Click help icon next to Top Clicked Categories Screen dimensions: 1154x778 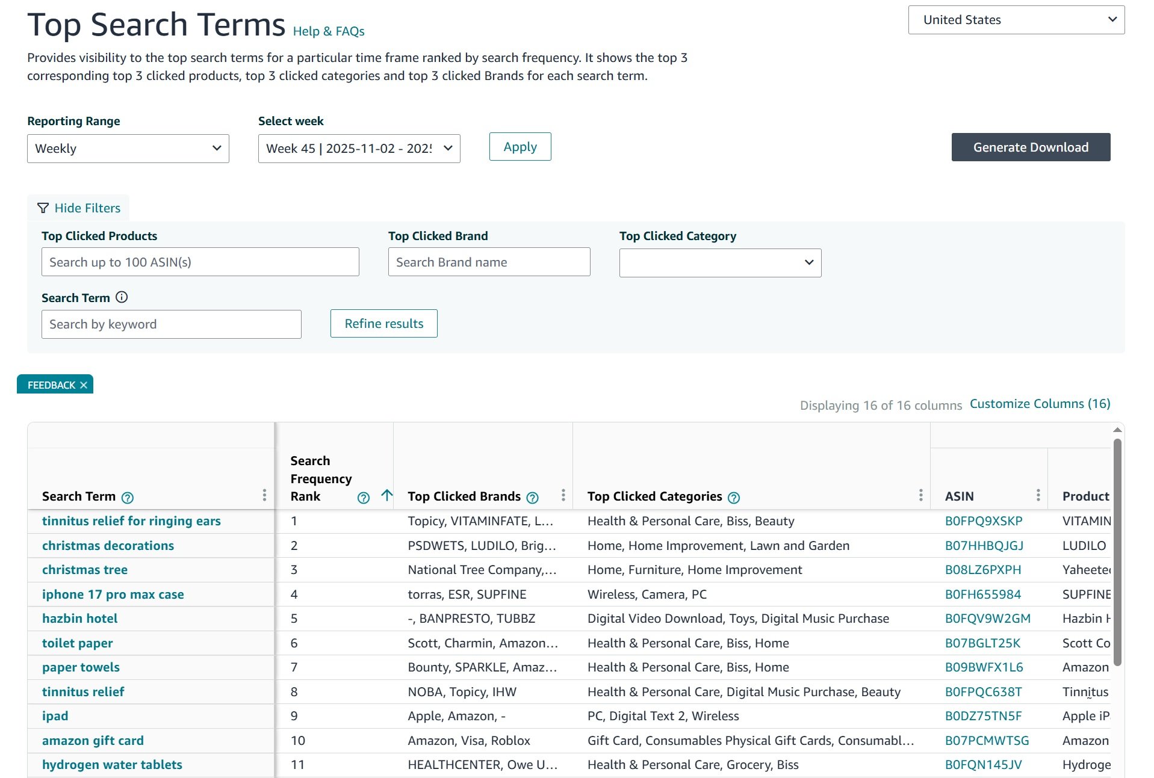pos(733,498)
